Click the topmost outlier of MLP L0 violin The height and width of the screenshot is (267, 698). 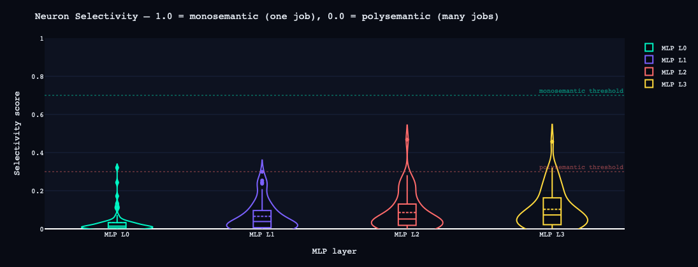click(x=117, y=167)
